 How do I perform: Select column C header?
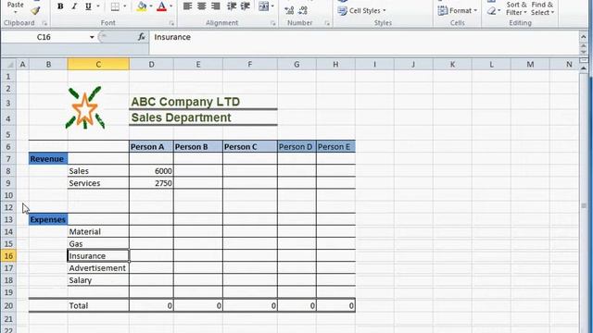(x=98, y=65)
